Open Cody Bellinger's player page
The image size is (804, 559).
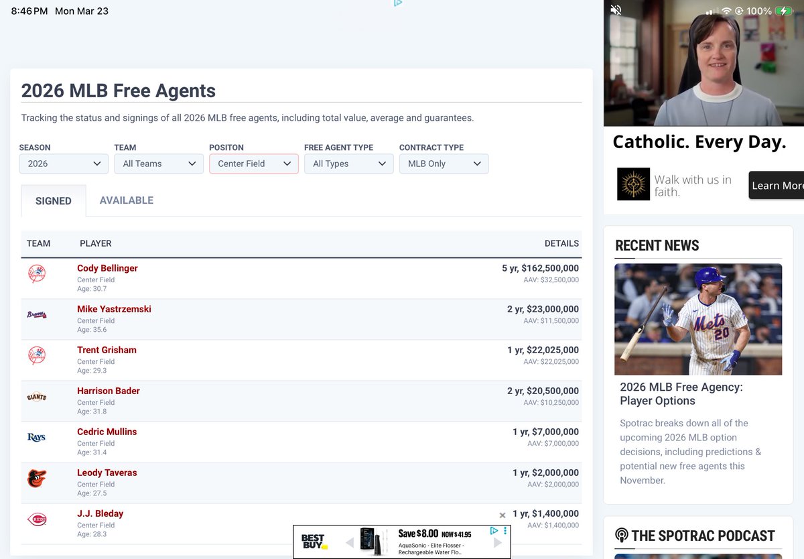coord(107,267)
